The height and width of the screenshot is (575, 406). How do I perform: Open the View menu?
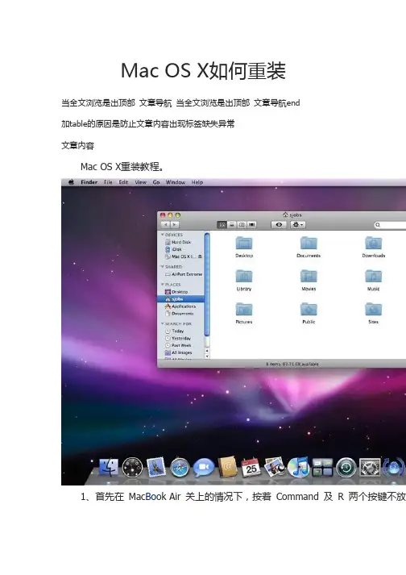pyautogui.click(x=141, y=182)
